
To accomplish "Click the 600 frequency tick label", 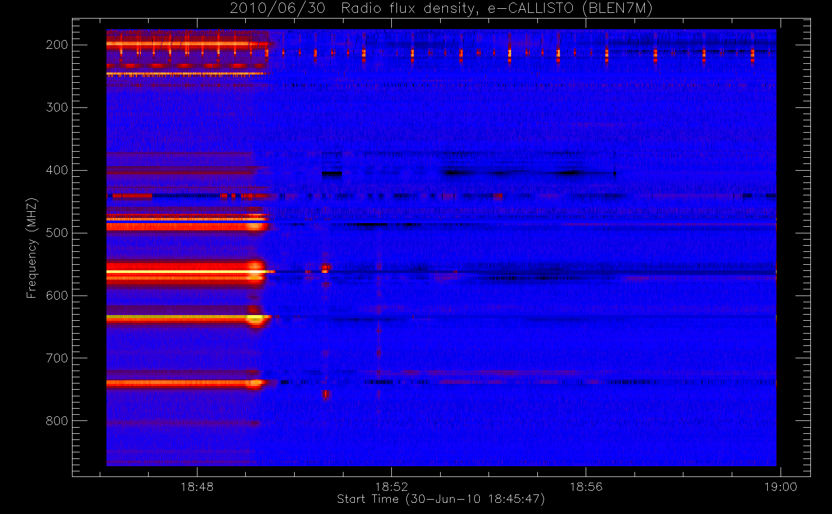I will pyautogui.click(x=57, y=296).
